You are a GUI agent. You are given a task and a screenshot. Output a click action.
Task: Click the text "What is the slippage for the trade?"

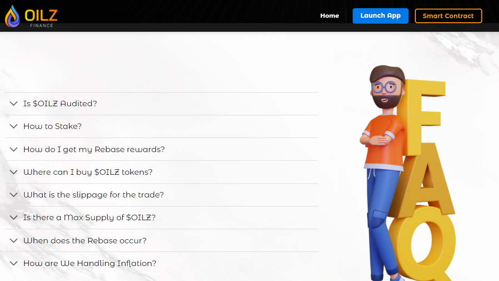pyautogui.click(x=94, y=195)
